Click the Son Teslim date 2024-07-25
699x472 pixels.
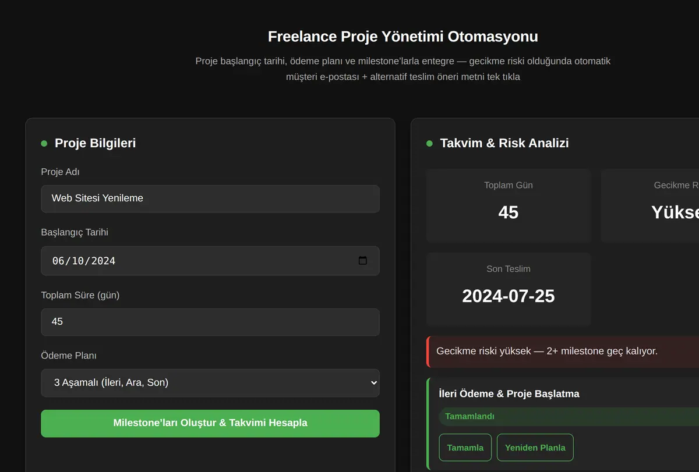click(x=509, y=296)
